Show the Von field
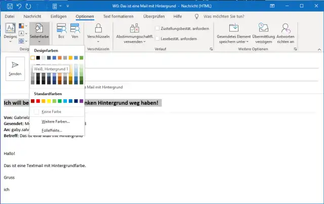 pyautogui.click(x=75, y=32)
